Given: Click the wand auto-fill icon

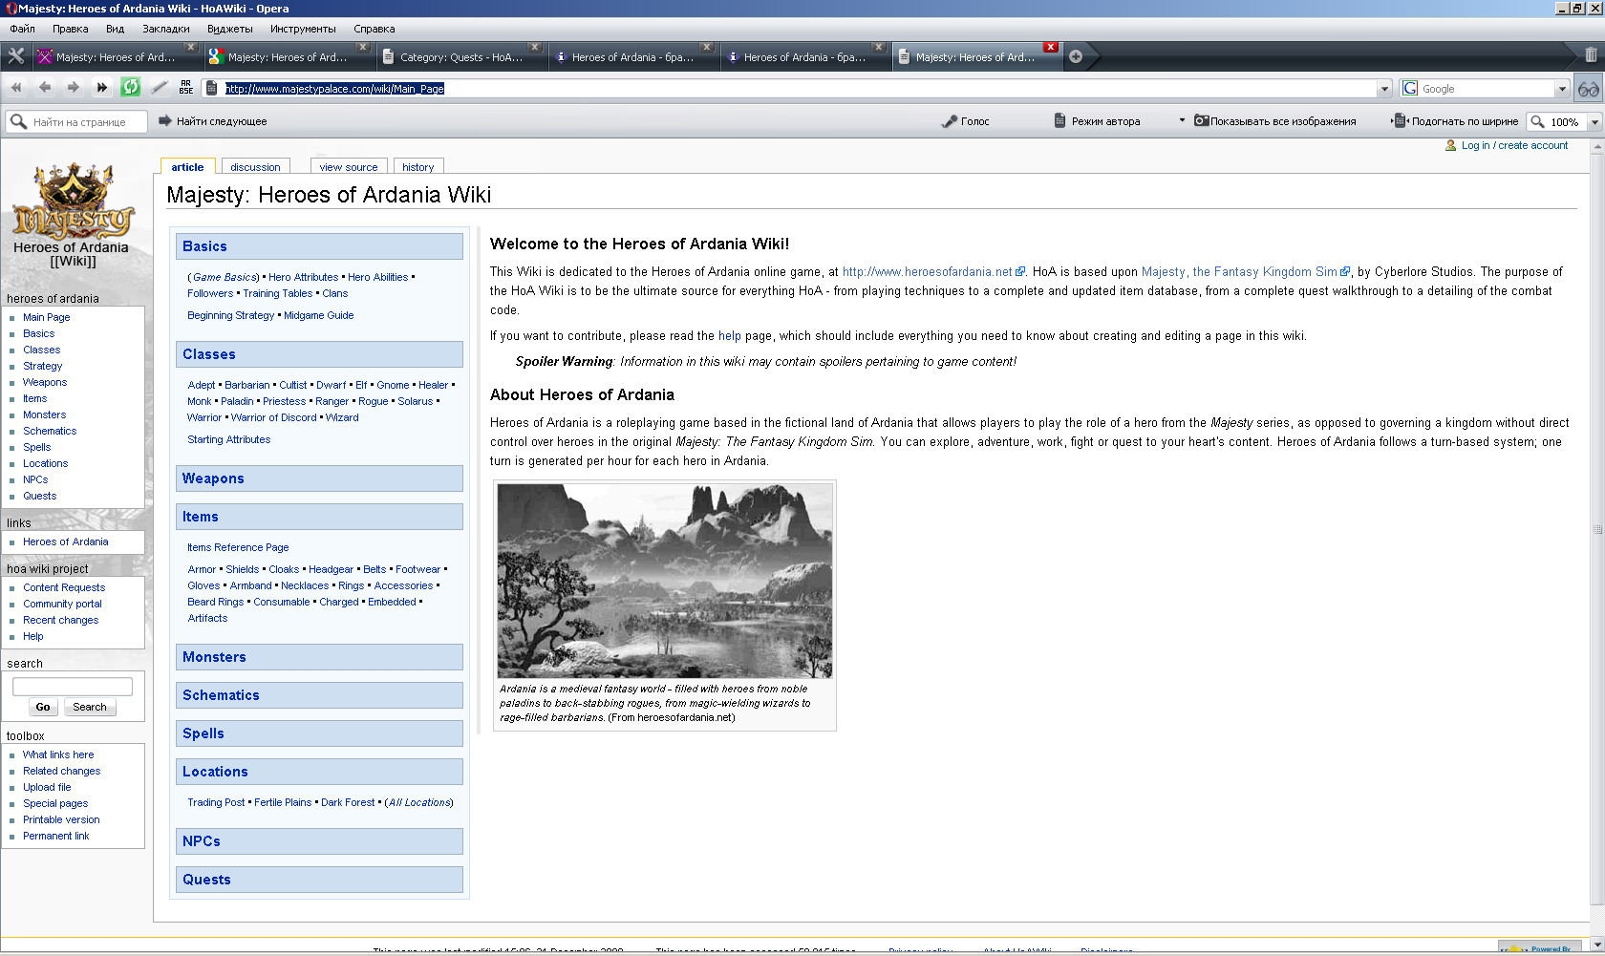Looking at the screenshot, I should 160,88.
